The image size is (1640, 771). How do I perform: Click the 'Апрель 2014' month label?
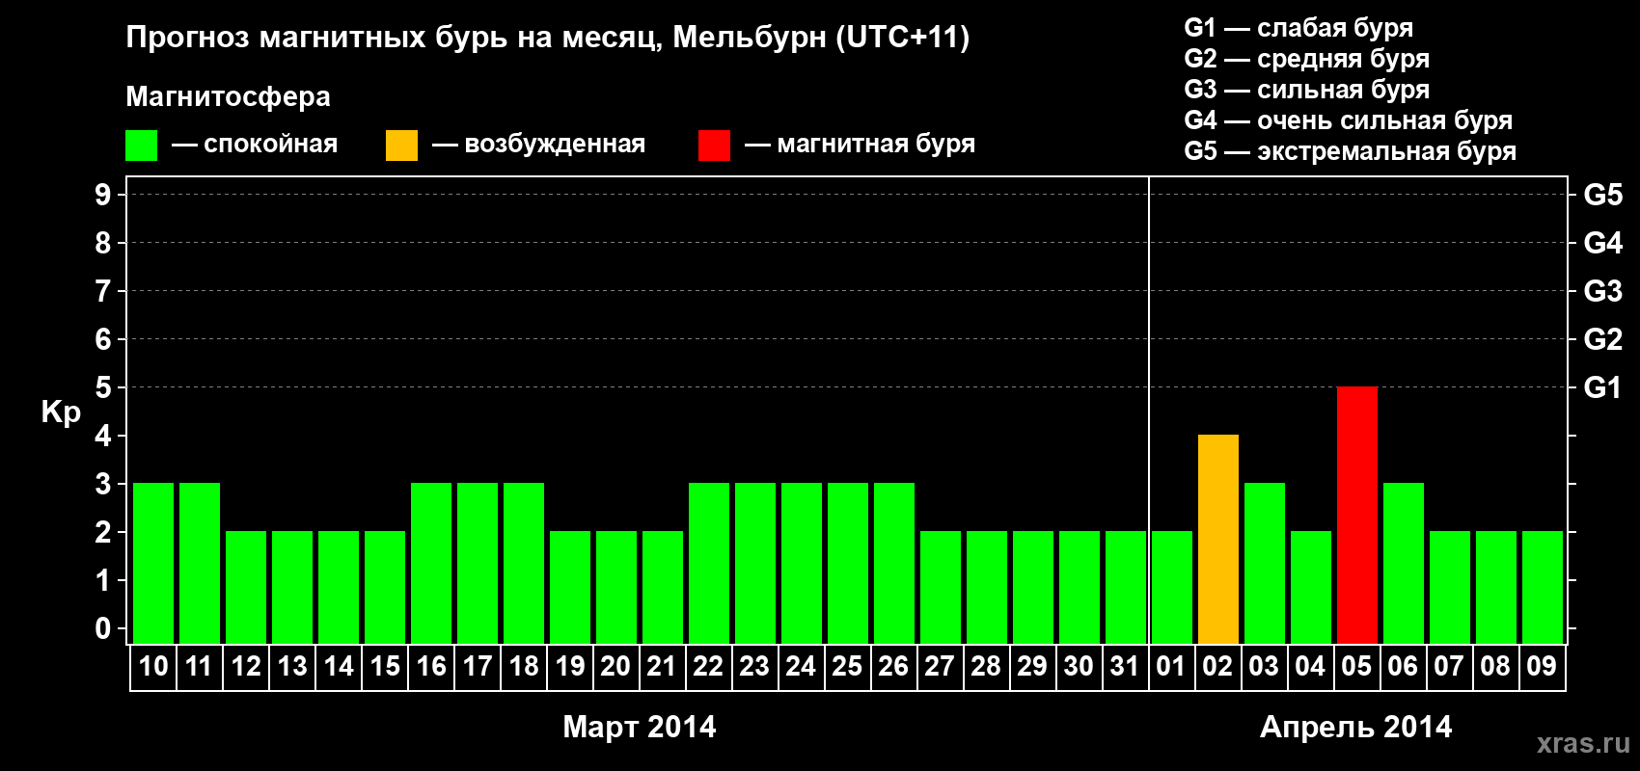[1356, 727]
